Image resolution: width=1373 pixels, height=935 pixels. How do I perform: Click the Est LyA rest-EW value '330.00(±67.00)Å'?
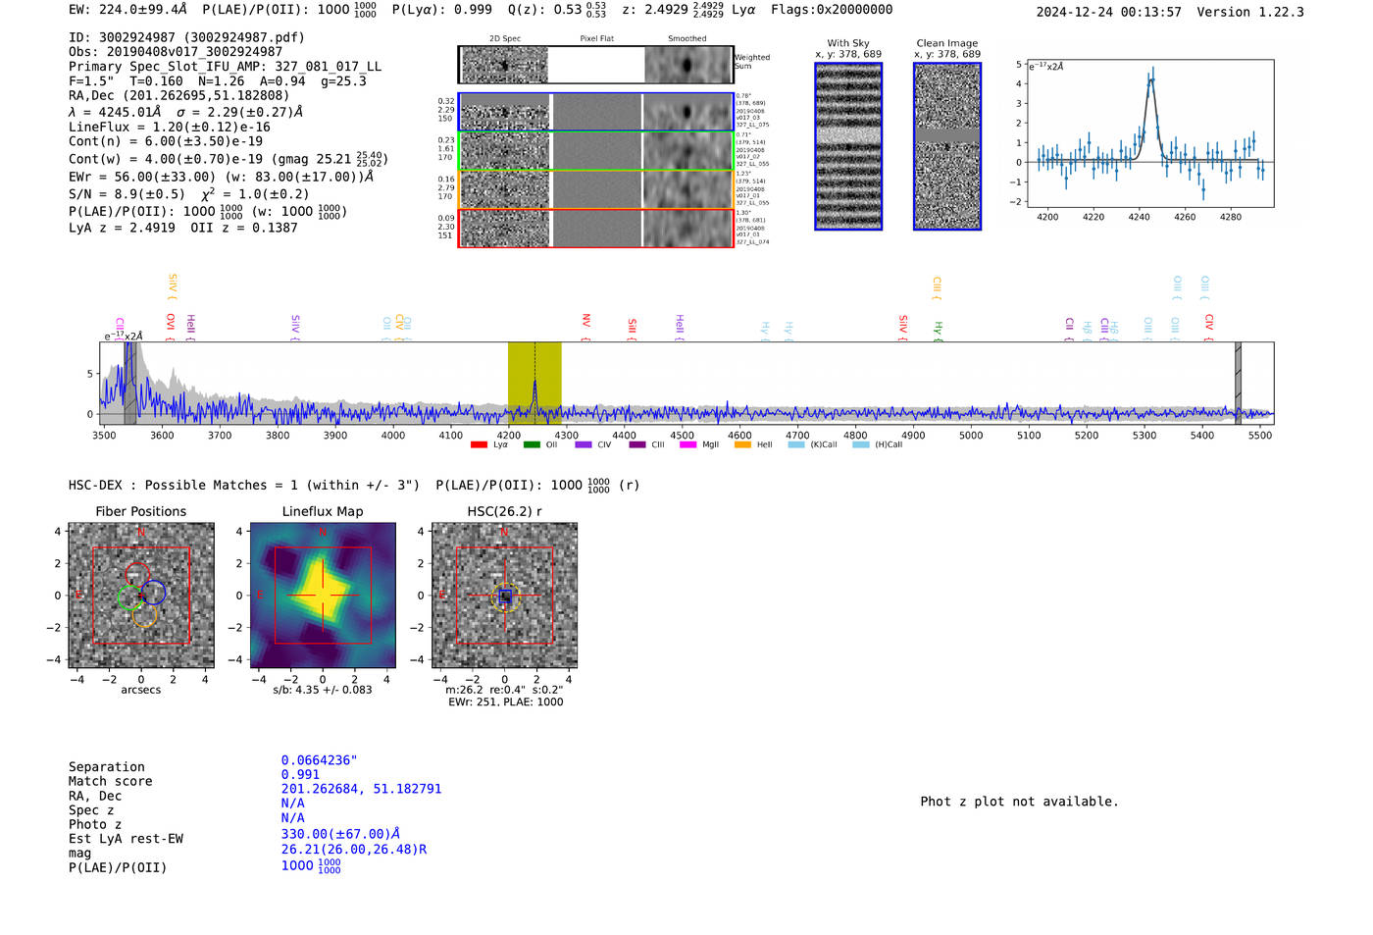pos(340,834)
